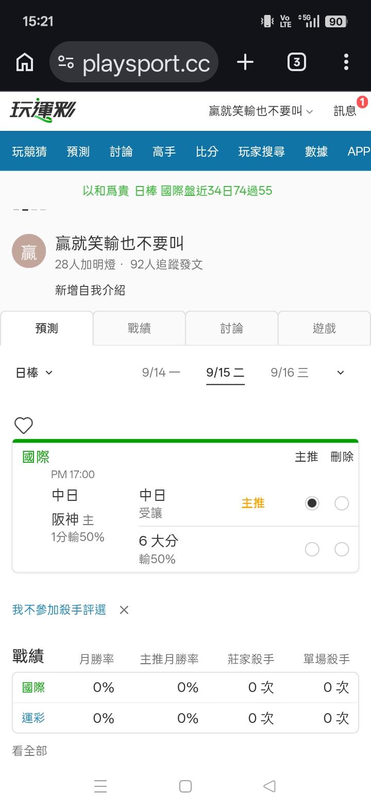Dismiss 我不參加殺手評選 with the X
The image size is (371, 809).
(124, 610)
